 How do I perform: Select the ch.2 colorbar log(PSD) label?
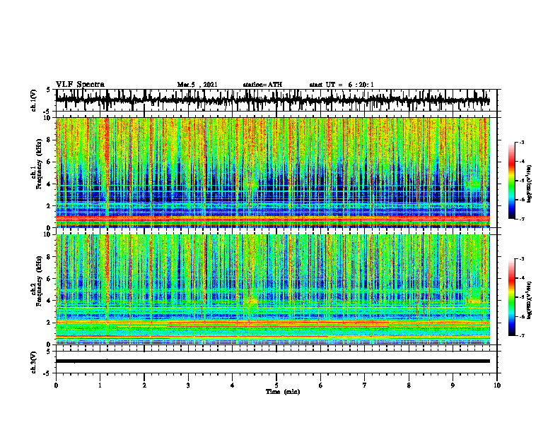[x=530, y=300]
